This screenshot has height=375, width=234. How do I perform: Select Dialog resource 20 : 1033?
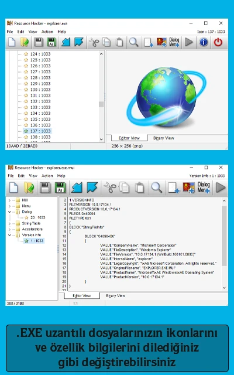click(x=37, y=217)
